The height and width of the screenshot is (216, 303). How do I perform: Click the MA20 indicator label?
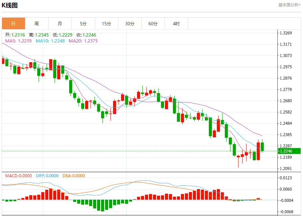(x=83, y=41)
